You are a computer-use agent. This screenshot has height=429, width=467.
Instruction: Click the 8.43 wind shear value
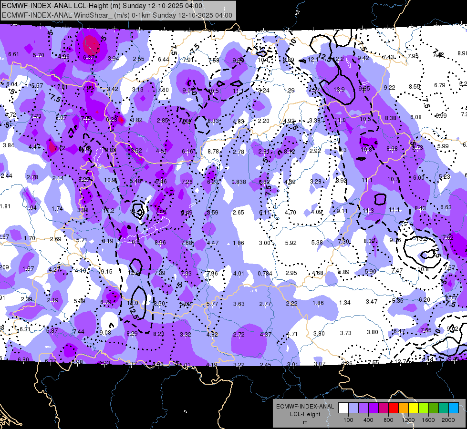click(420, 208)
